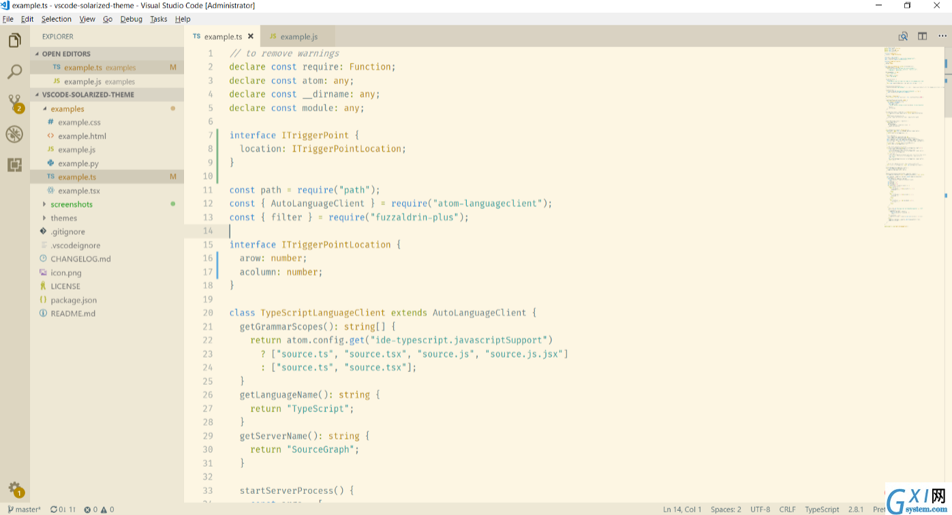
Task: Change indentation via Spaces: 2
Action: (x=726, y=509)
